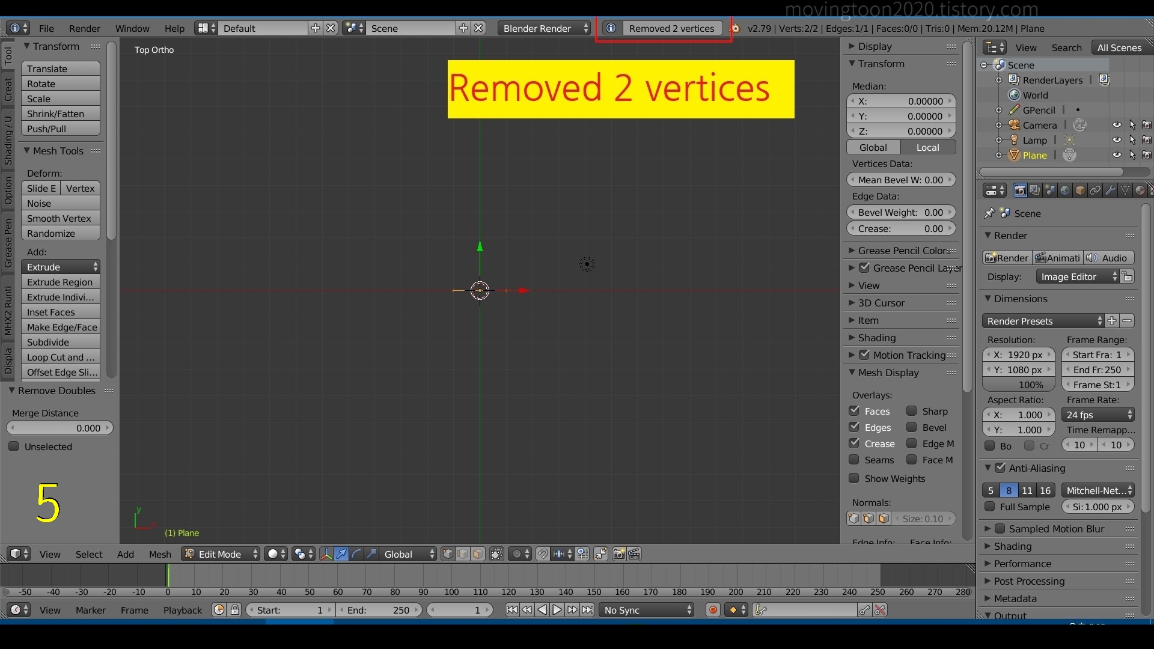
Task: Open Modifiers wrench properties tab
Action: (1110, 190)
